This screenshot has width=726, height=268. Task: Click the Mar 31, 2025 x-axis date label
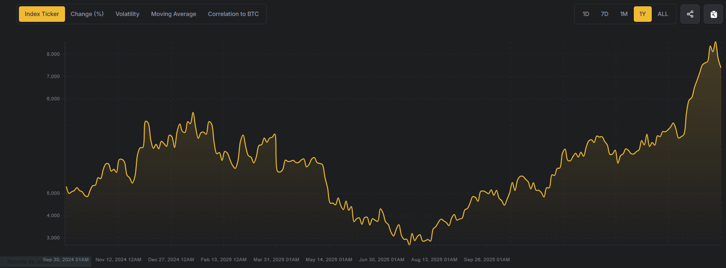click(277, 260)
